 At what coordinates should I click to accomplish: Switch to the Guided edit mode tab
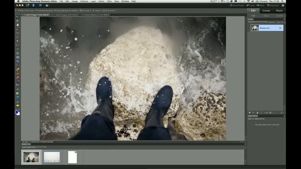coord(279,15)
